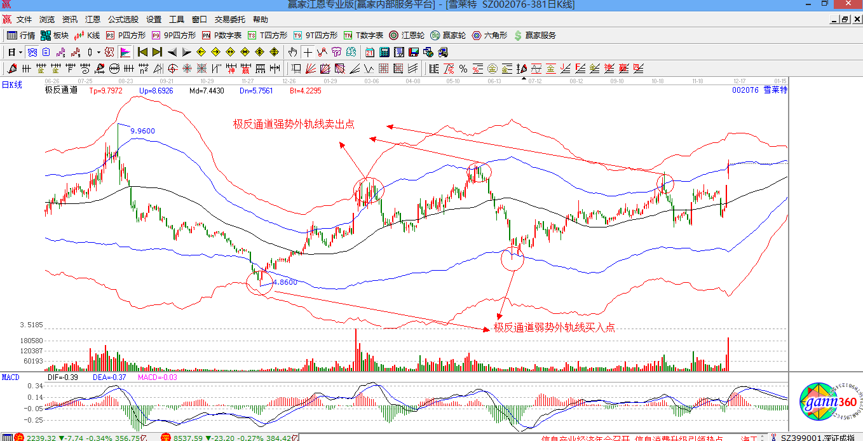Screen dimensions: 863x441
Task: Click the 赢家服务 button
Action: [x=534, y=36]
